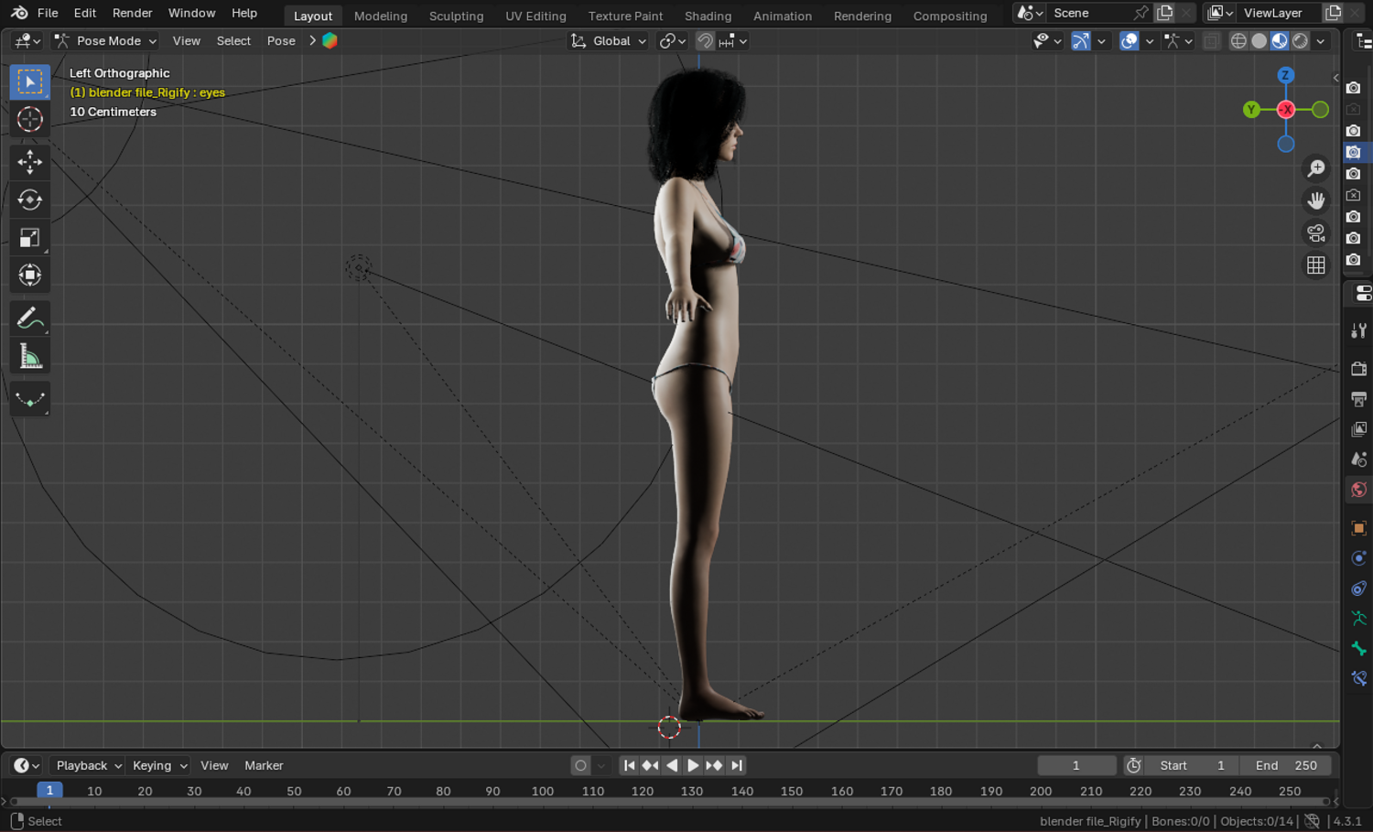Toggle snapping magnet in the viewport header

click(705, 41)
